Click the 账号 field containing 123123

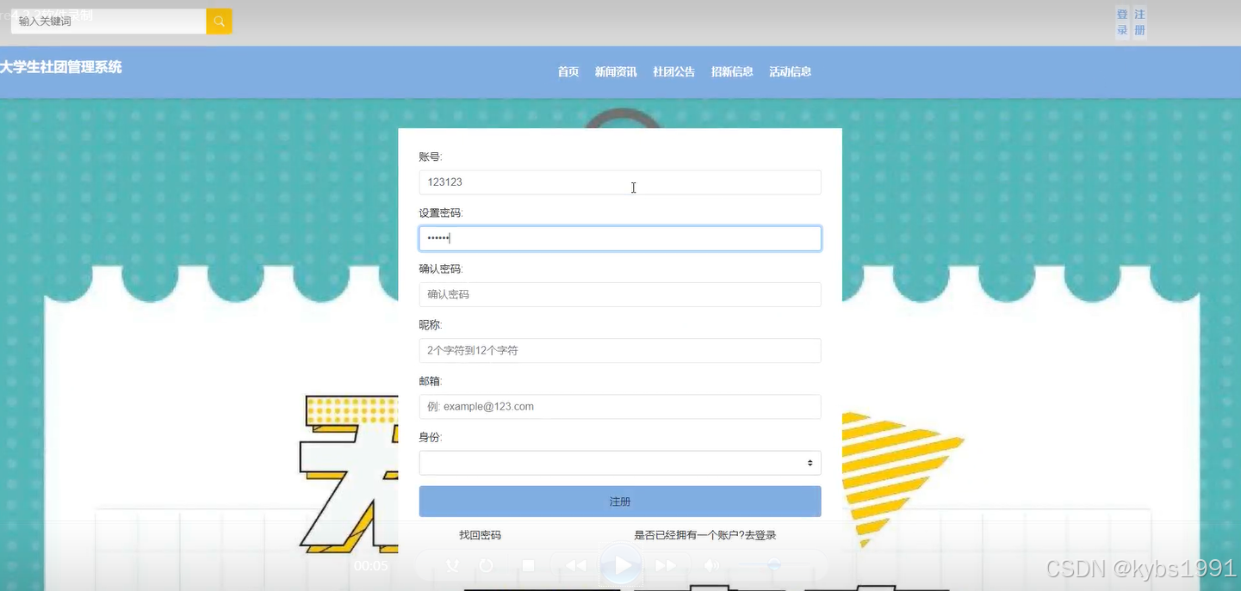click(620, 182)
